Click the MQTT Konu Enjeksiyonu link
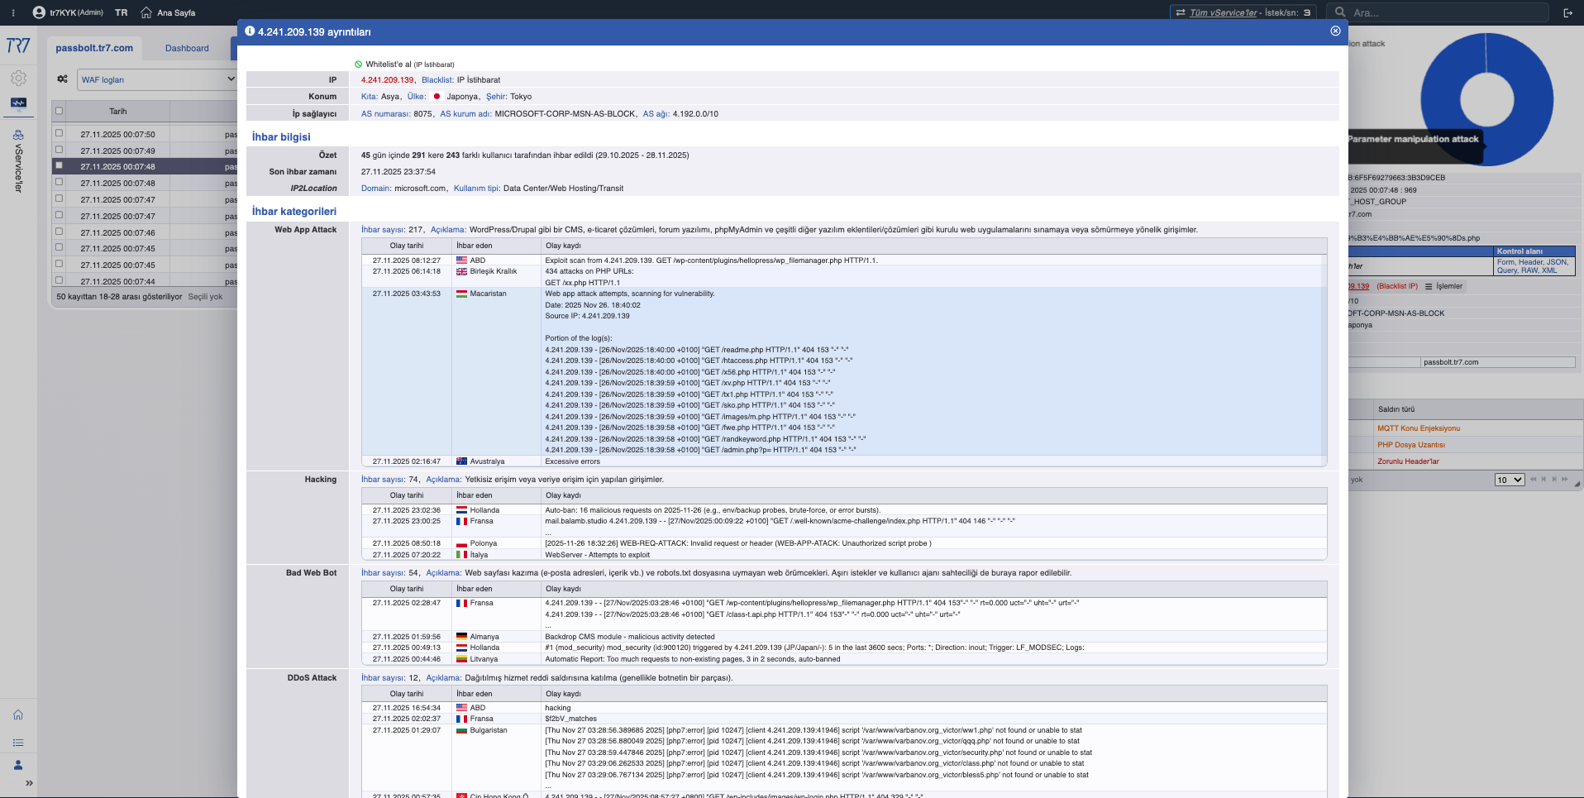The image size is (1584, 798). coord(1419,428)
